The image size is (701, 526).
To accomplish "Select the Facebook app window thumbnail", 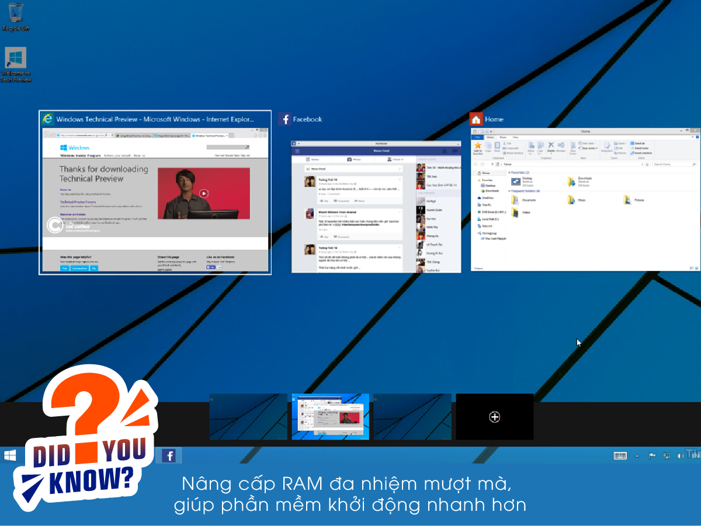I will click(376, 206).
